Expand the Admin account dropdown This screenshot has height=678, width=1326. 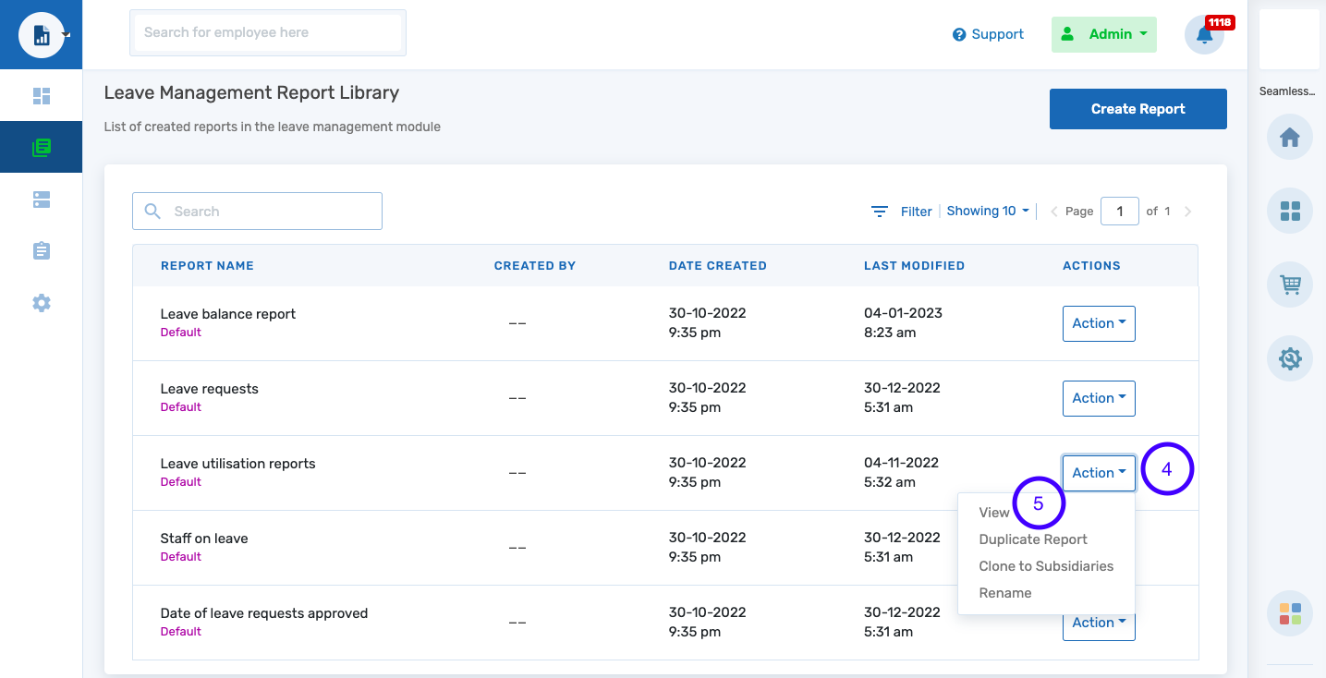click(x=1103, y=33)
